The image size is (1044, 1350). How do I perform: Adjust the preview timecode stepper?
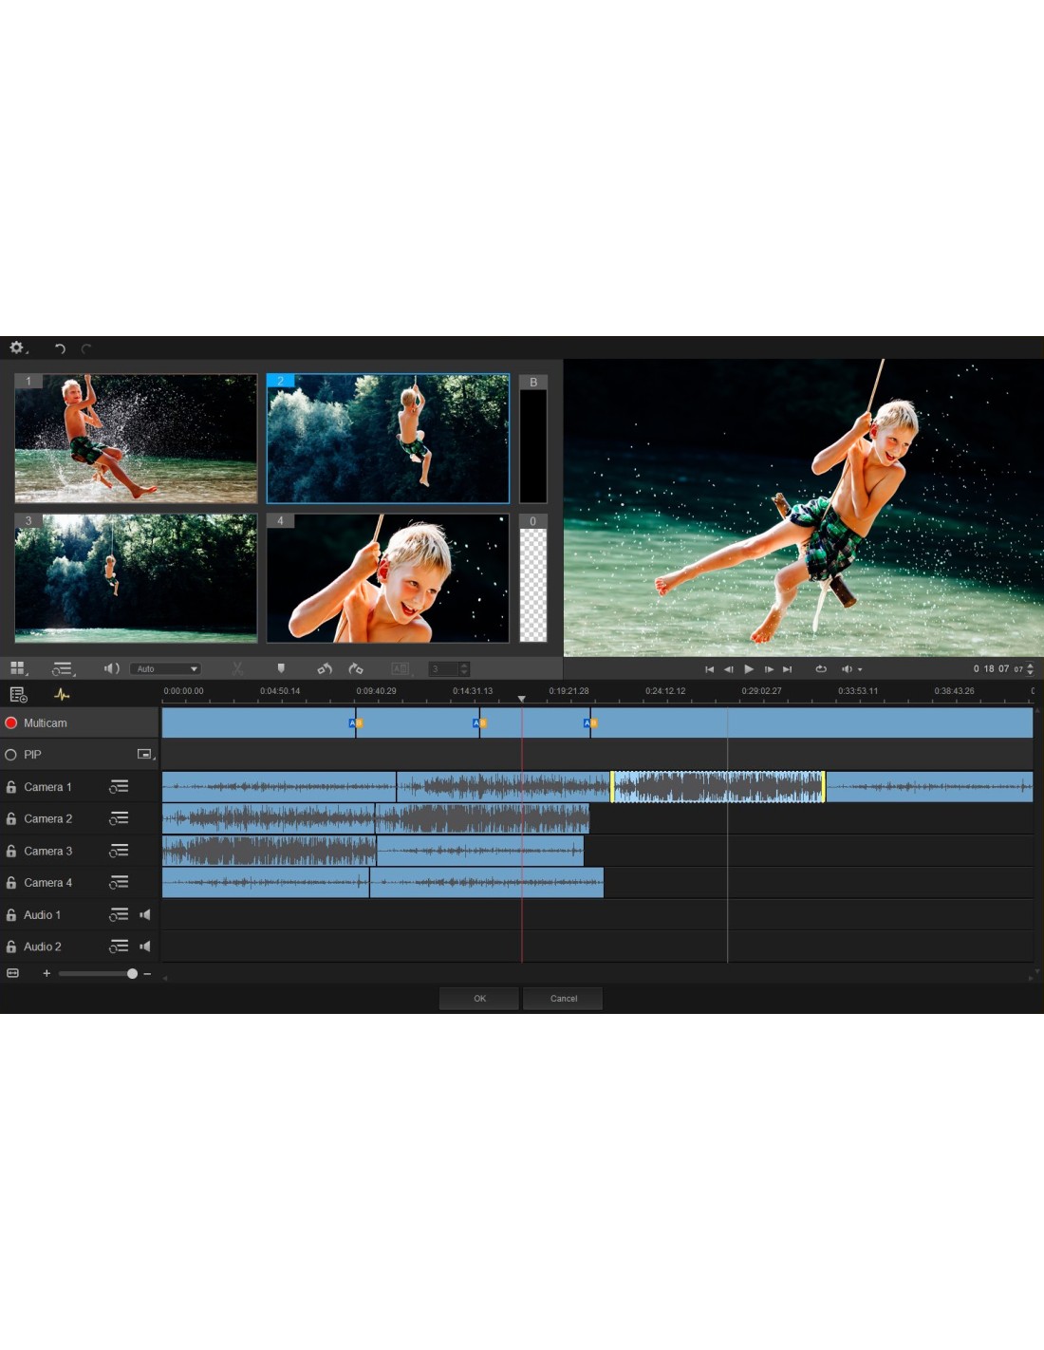1031,669
